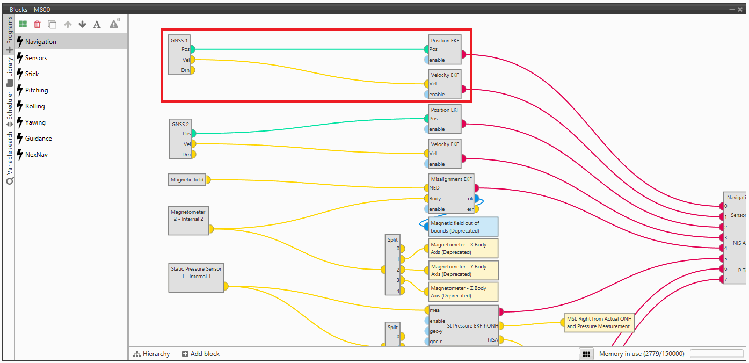Select the GNSS 1 block
Screen dimensions: 749x363
pyautogui.click(x=179, y=55)
